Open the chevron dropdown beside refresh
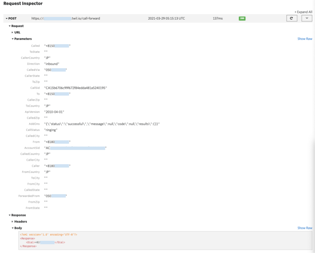The width and height of the screenshot is (315, 253). click(307, 18)
